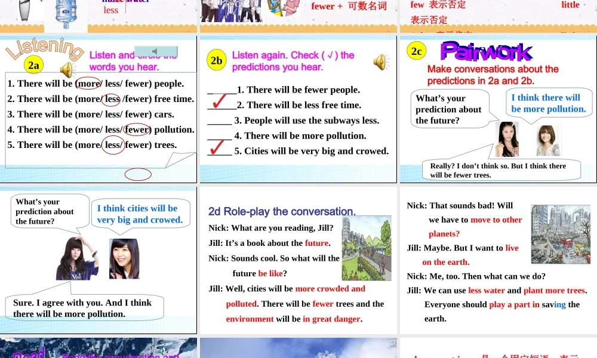
Task: Click the long-haired girl photo on the Pairwork slide
Action: (507, 139)
